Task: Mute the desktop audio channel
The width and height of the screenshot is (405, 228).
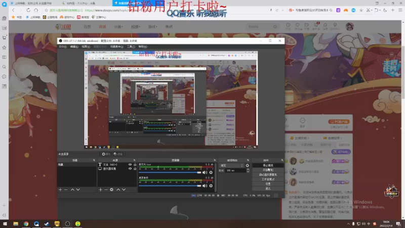Action: (x=205, y=185)
